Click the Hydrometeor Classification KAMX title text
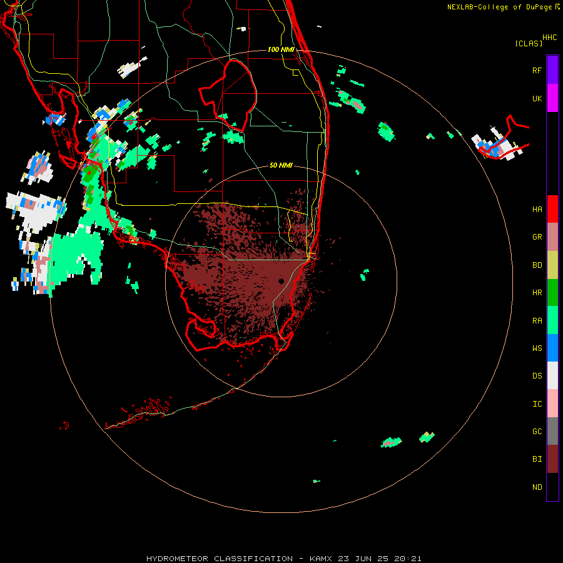The height and width of the screenshot is (563, 563). [283, 559]
